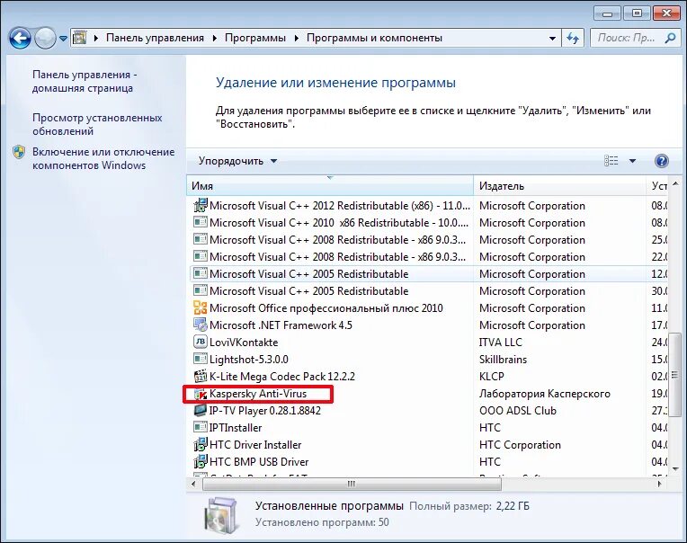Click the change view icon

611,161
